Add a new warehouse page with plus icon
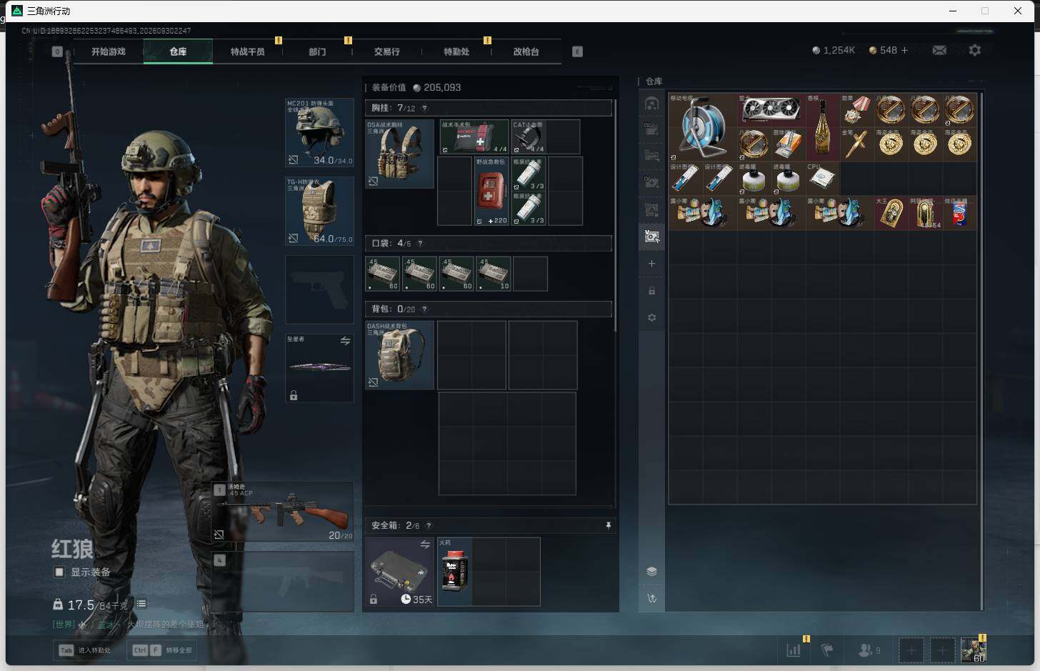1040x671 pixels. pos(651,264)
